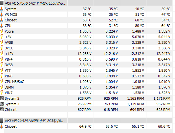Viewport: 175px width, 133px height.
Task: Select the System 4 fan label
Action: pyautogui.click(x=12, y=104)
